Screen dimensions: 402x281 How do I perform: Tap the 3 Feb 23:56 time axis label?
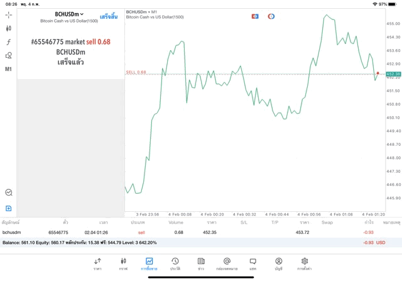point(148,214)
